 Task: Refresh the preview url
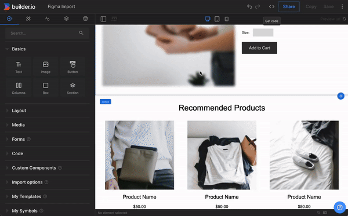point(344,19)
